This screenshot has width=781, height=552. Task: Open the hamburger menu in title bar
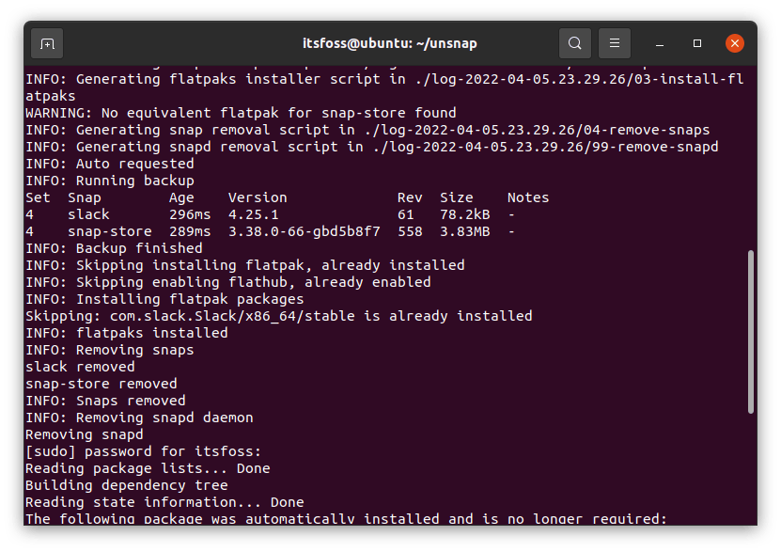point(615,43)
